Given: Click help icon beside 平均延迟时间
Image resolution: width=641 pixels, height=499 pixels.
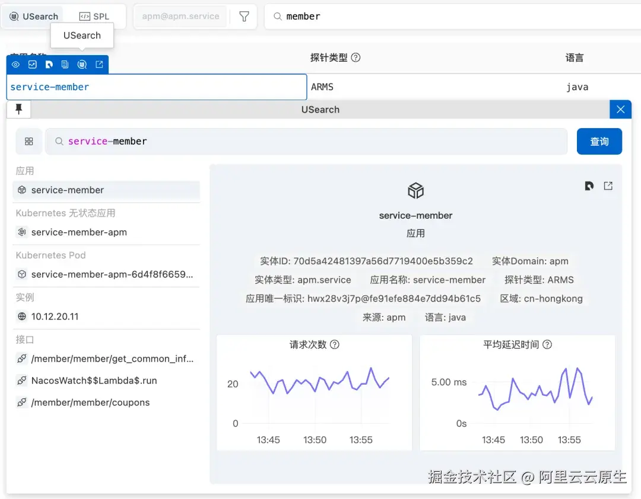Looking at the screenshot, I should pyautogui.click(x=547, y=345).
